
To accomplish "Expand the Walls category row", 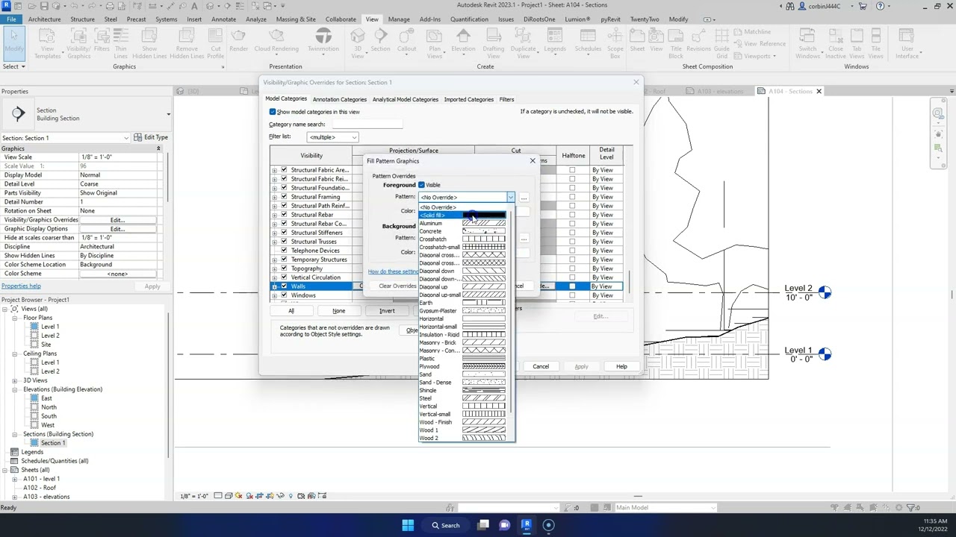I will coord(275,286).
